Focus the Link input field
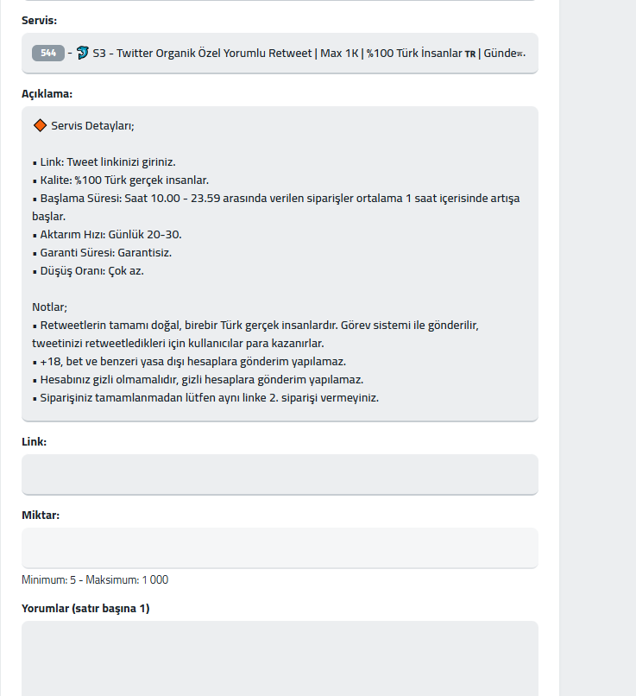This screenshot has height=696, width=636. pos(280,474)
